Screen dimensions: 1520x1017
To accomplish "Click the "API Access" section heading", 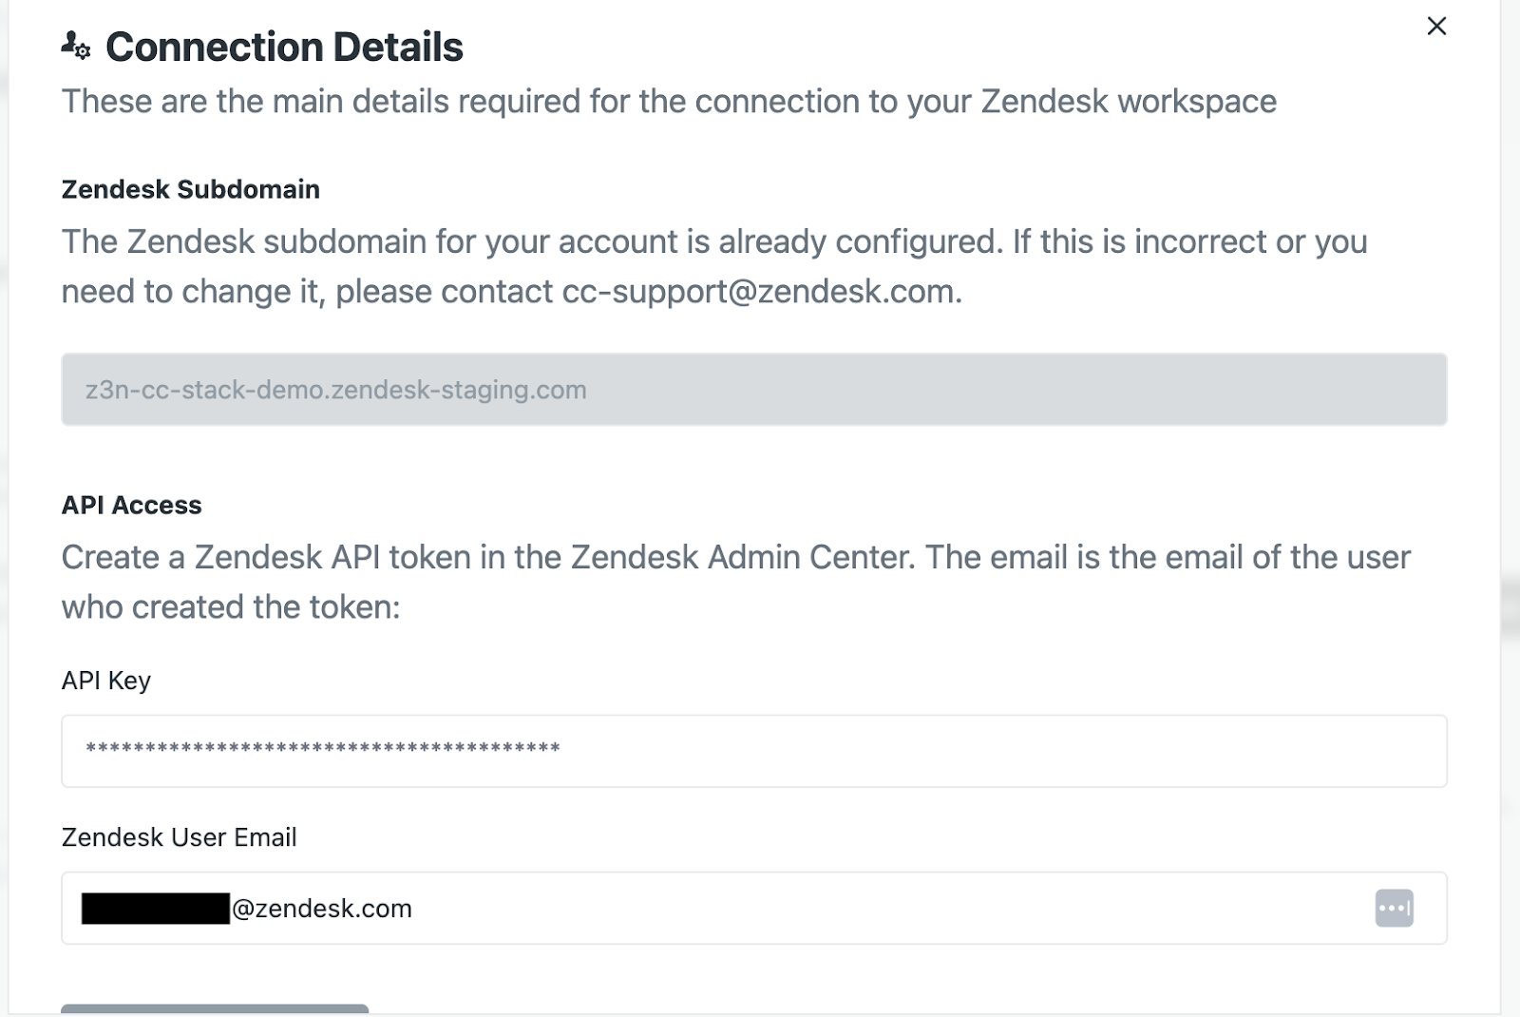I will (131, 505).
